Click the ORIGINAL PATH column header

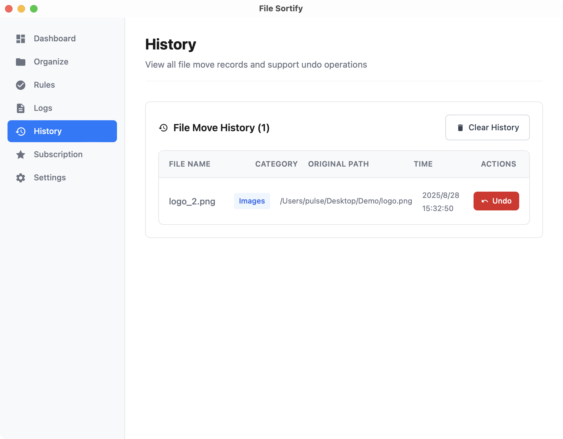coord(338,164)
